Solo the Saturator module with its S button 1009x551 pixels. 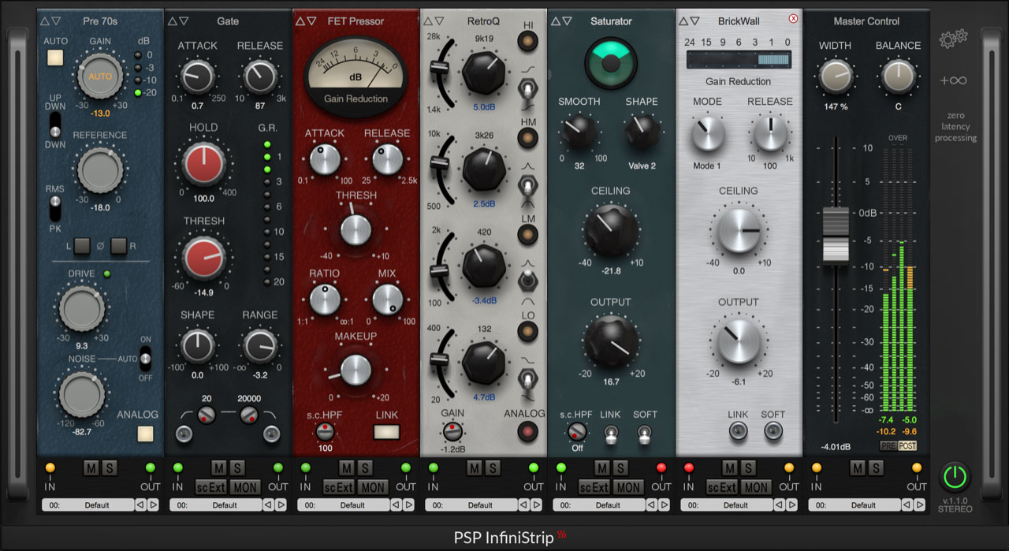click(620, 468)
